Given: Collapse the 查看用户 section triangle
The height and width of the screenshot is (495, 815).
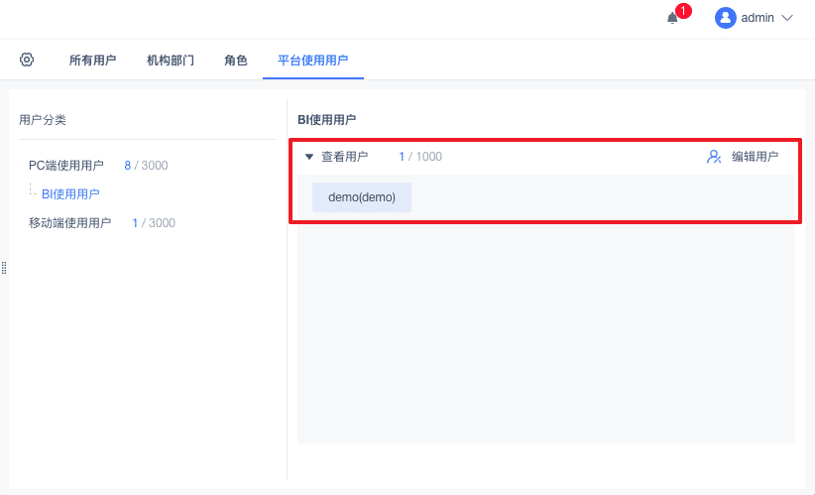Looking at the screenshot, I should tap(309, 157).
